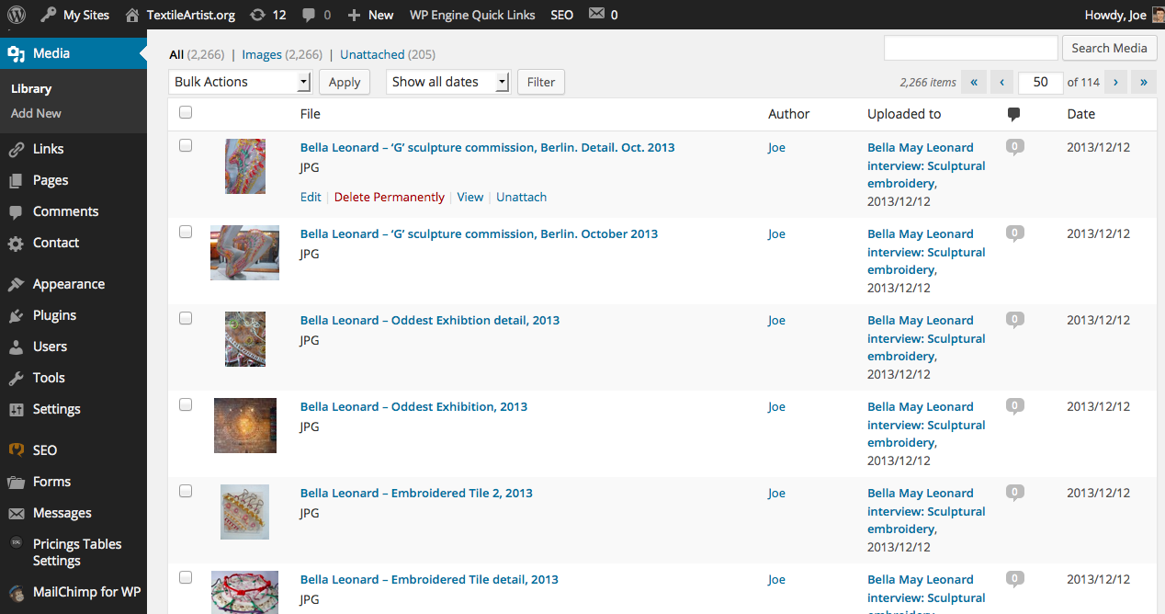Click the Settings sliders icon

tap(16, 409)
